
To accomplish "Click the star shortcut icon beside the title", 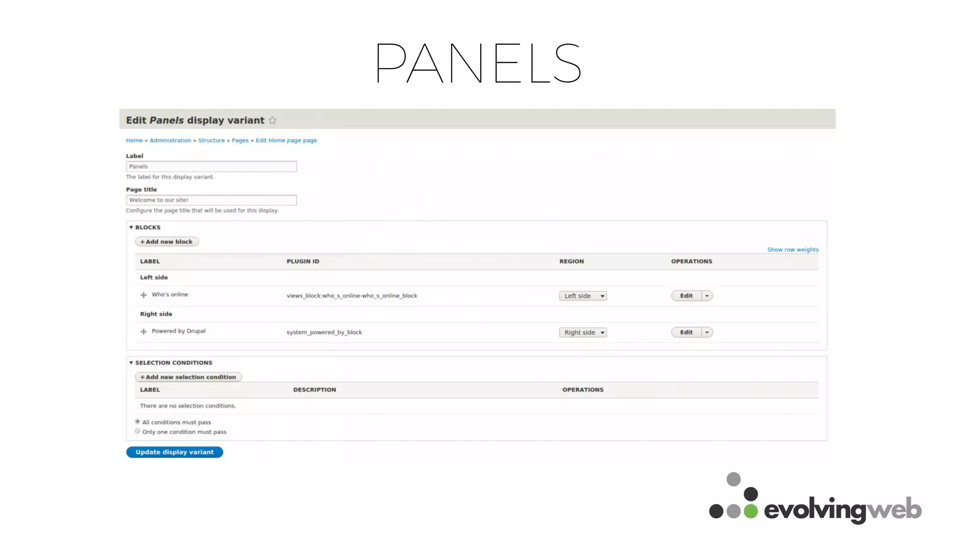I will coord(272,120).
